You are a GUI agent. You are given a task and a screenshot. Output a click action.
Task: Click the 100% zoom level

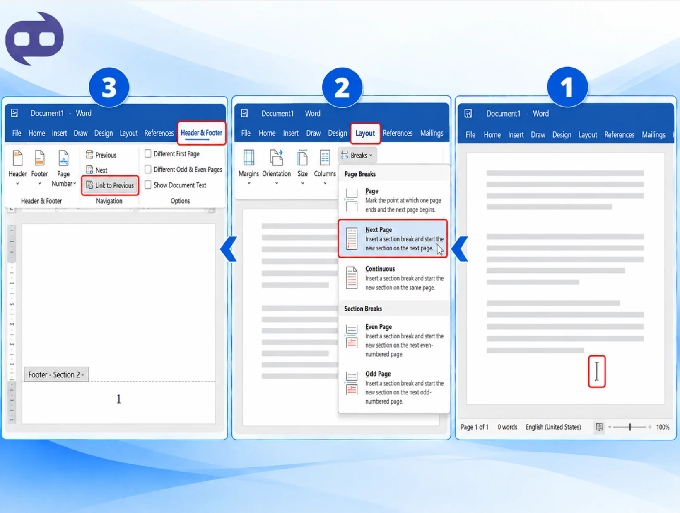663,427
